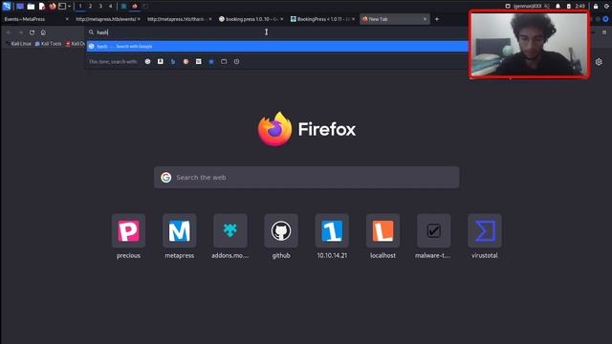Search this time in History clock
612x344 pixels.
click(x=236, y=61)
